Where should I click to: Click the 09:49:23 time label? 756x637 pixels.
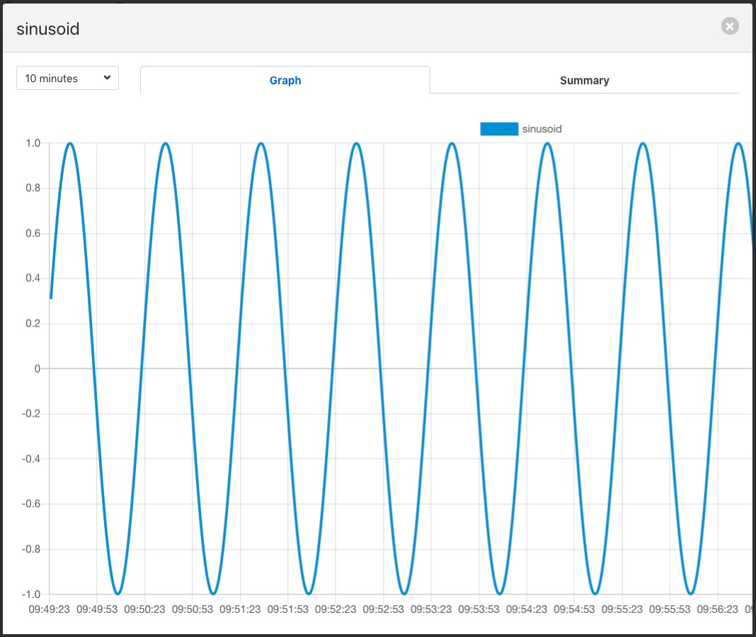tap(49, 609)
